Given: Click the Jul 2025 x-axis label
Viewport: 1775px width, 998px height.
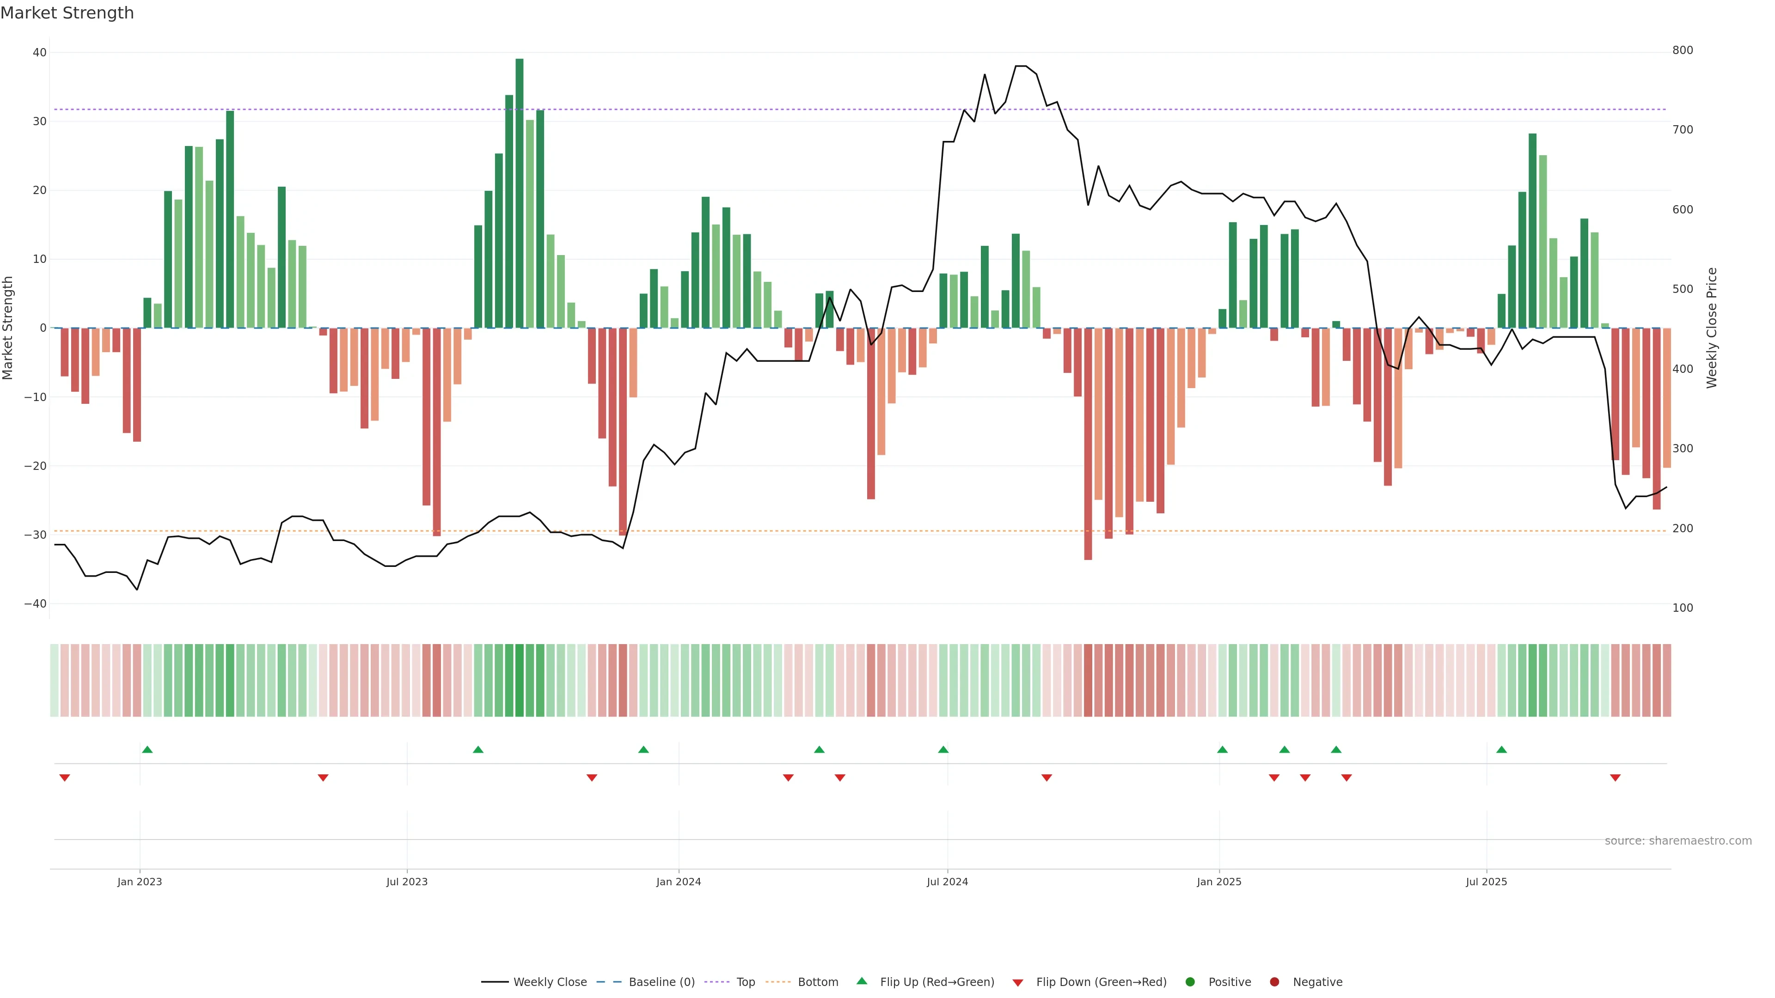Looking at the screenshot, I should 1486,882.
